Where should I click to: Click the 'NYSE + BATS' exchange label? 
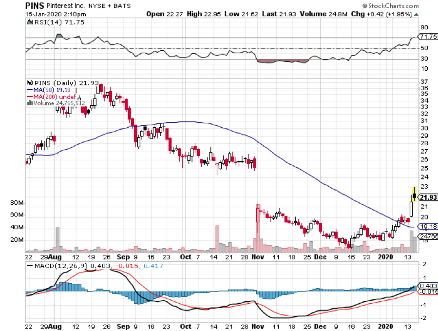tap(110, 6)
